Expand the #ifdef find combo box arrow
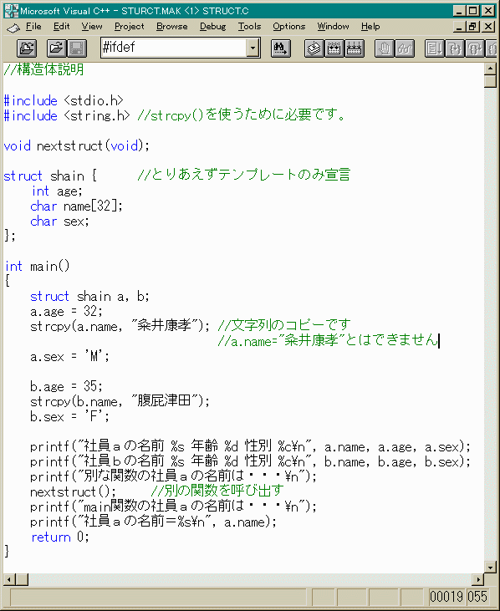The image size is (500, 611). (x=253, y=48)
